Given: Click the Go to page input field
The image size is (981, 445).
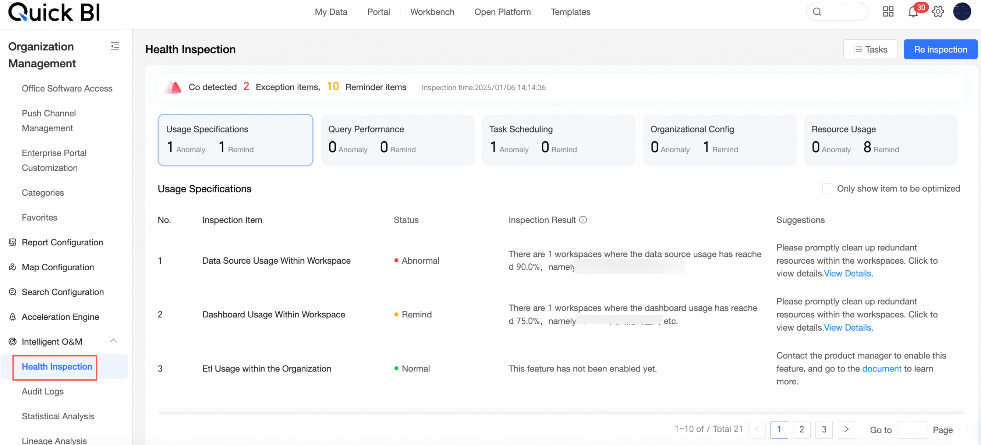Looking at the screenshot, I should [x=912, y=430].
